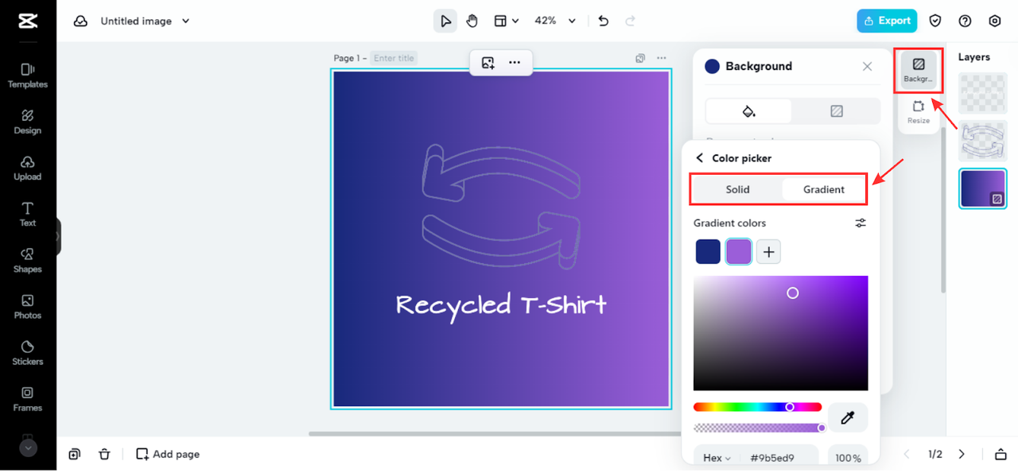The width and height of the screenshot is (1018, 473).
Task: Select the top empty layer thumbnail
Action: click(x=982, y=94)
